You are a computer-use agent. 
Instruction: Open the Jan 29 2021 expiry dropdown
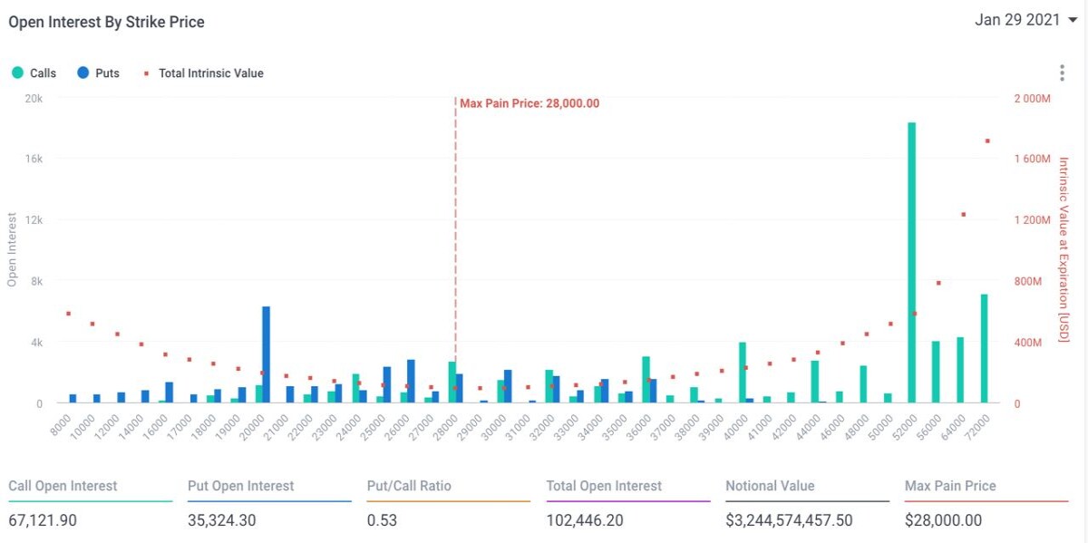pos(1025,20)
